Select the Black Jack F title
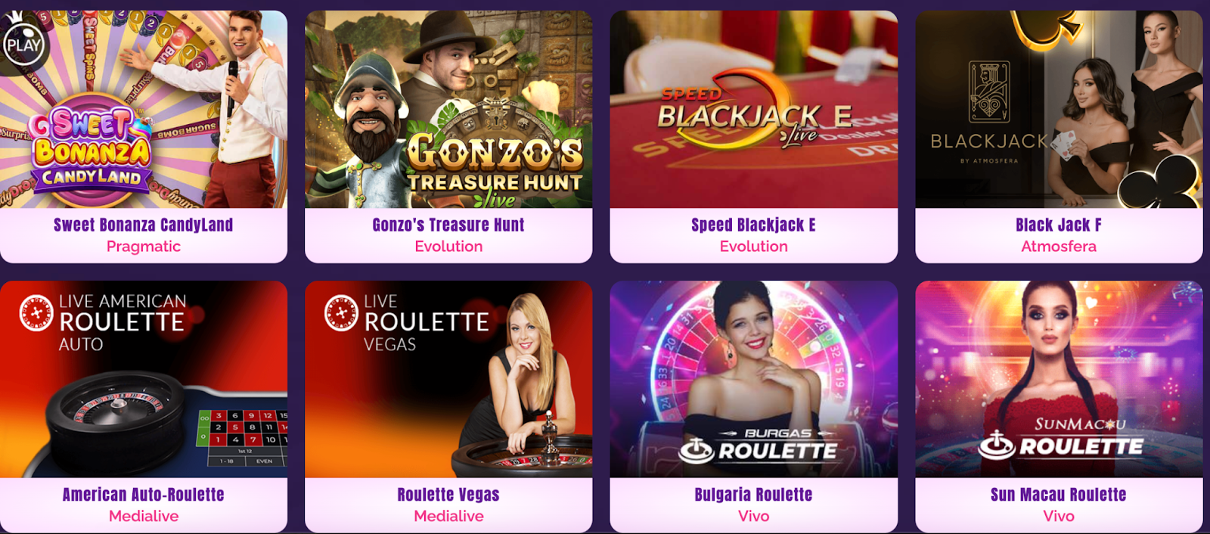This screenshot has width=1210, height=534. [1059, 225]
